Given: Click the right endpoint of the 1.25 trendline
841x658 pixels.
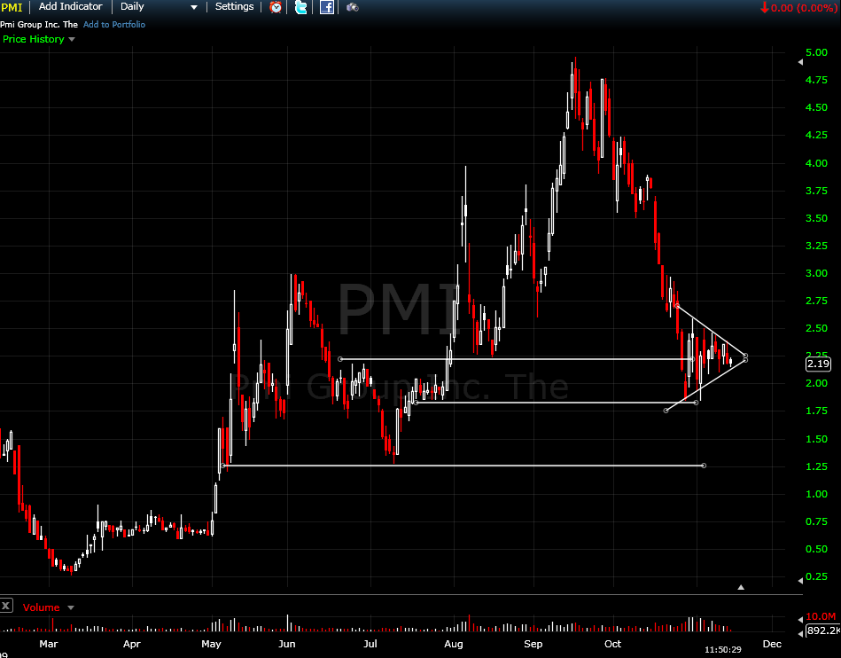Looking at the screenshot, I should click(x=704, y=466).
